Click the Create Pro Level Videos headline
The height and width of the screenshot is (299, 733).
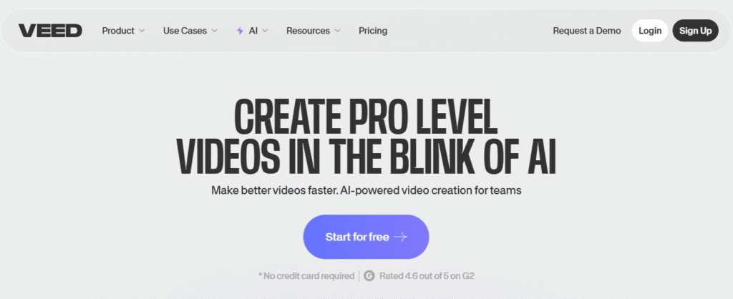coord(366,137)
